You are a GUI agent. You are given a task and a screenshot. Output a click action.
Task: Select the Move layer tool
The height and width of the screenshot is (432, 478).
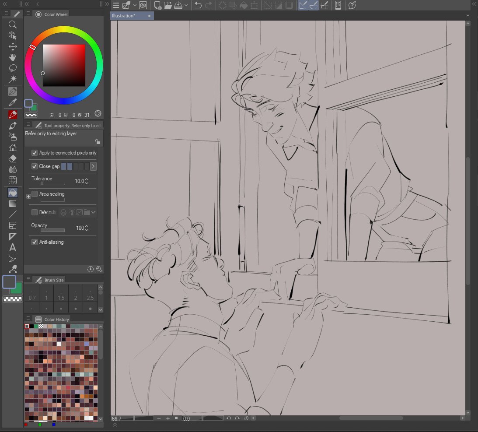(13, 47)
